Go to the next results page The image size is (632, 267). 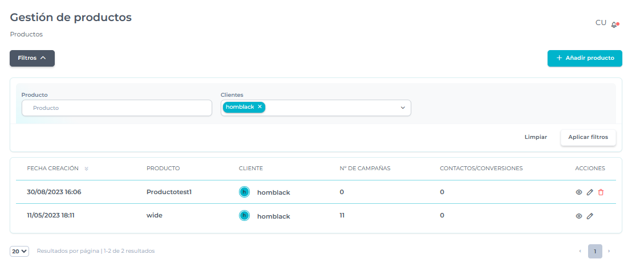[609, 251]
